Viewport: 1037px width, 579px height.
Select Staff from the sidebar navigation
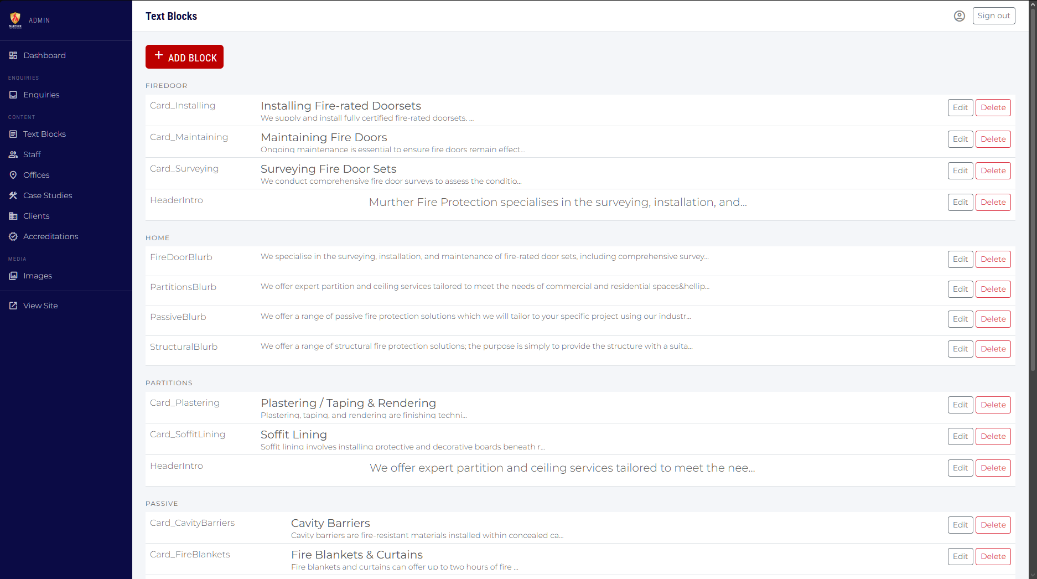(32, 154)
